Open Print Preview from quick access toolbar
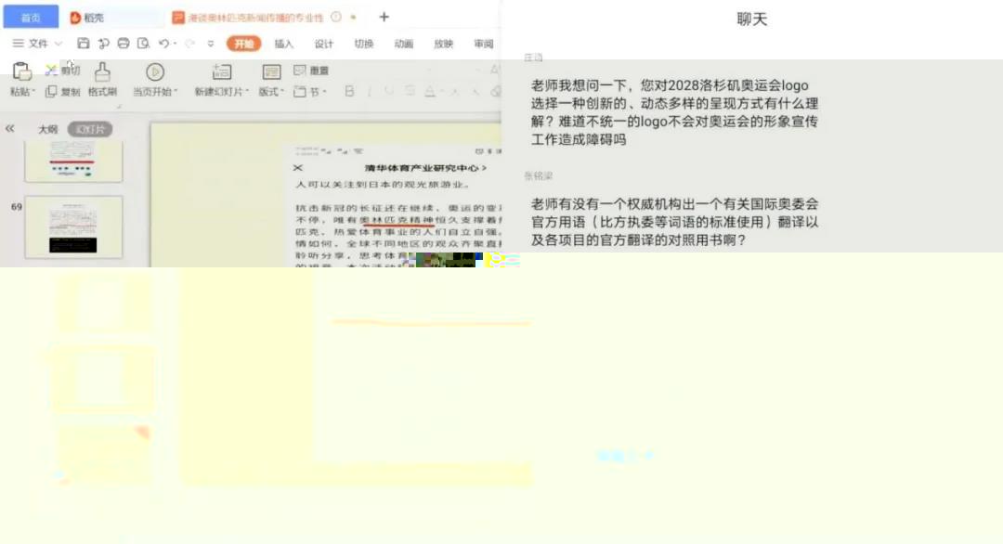Viewport: 1003px width, 544px height. 143,43
